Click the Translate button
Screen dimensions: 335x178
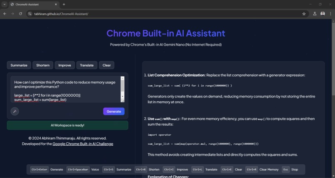click(x=87, y=65)
